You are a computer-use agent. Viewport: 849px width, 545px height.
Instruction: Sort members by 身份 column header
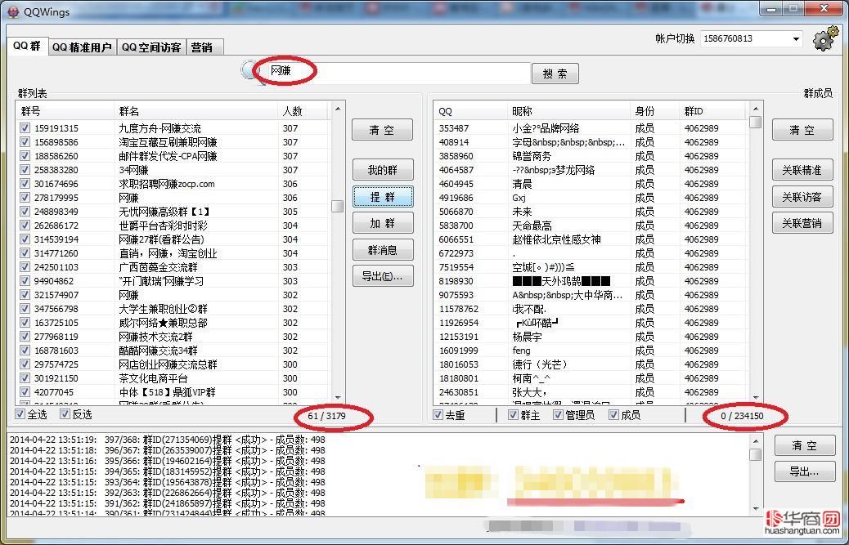coord(655,111)
